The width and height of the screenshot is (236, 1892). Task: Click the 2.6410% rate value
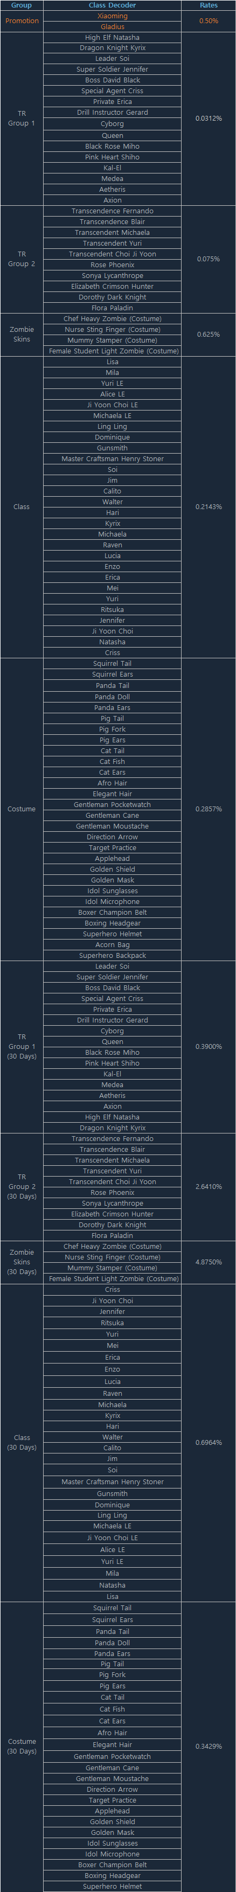click(x=209, y=1186)
